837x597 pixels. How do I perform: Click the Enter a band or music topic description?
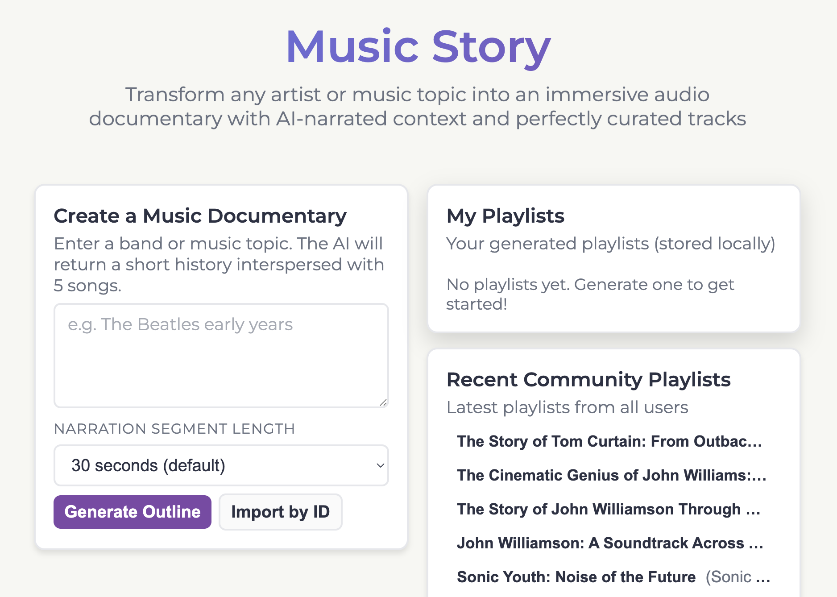coord(219,265)
